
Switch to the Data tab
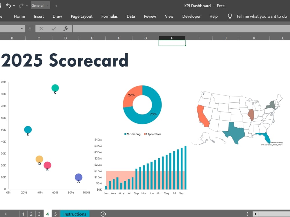click(131, 16)
